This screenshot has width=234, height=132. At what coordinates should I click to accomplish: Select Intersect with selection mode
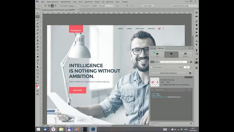coord(56,6)
